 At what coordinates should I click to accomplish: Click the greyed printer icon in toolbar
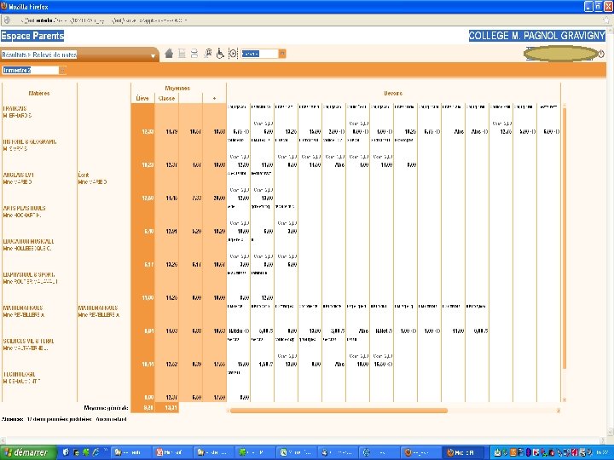pos(194,54)
